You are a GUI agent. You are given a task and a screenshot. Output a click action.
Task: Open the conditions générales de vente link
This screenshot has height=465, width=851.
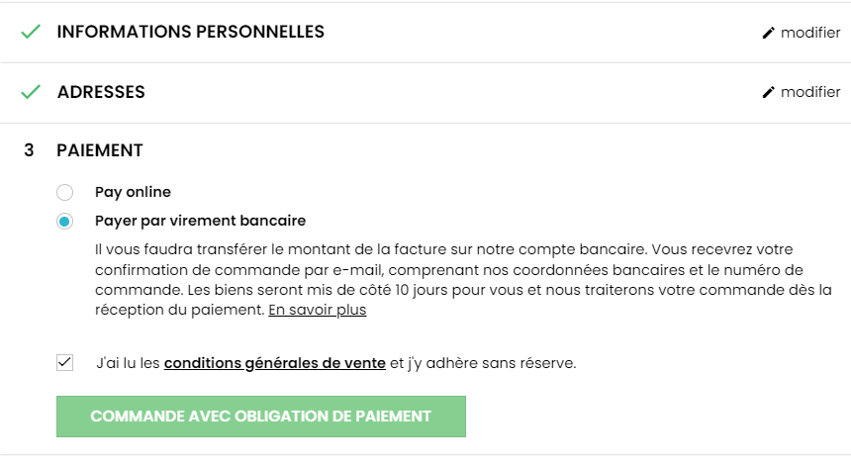click(274, 363)
